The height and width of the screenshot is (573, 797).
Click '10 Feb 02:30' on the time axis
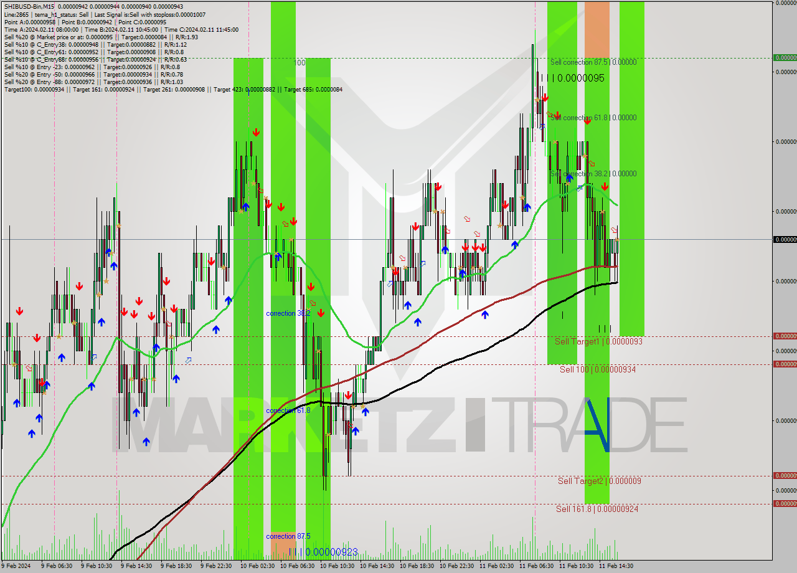click(x=257, y=566)
